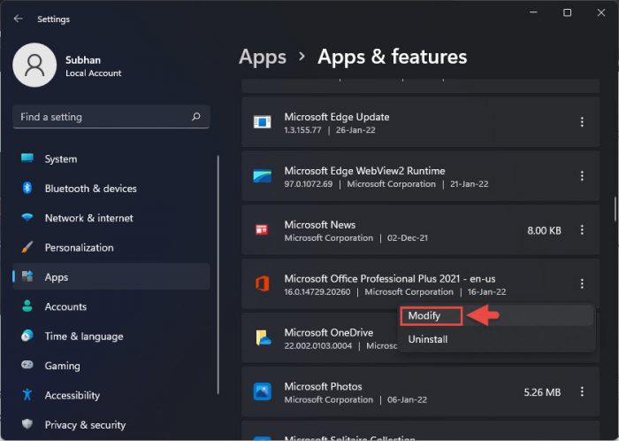Click the Privacy shield icon
Viewport: 619px width, 441px height.
[x=27, y=424]
